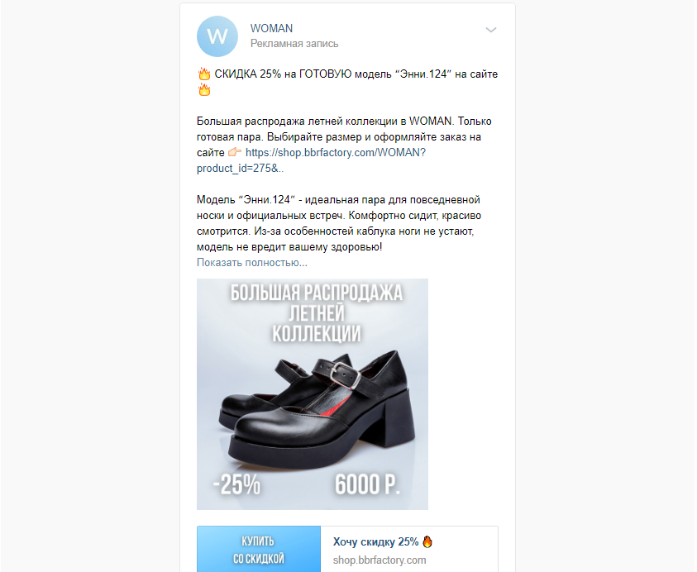Click the shop.bbrfactory.com snippet domain
The width and height of the screenshot is (697, 572).
tap(380, 560)
